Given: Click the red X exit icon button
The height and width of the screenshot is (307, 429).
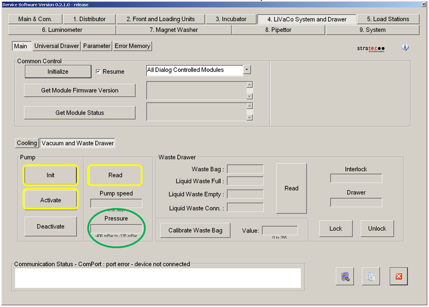Looking at the screenshot, I should [x=398, y=277].
